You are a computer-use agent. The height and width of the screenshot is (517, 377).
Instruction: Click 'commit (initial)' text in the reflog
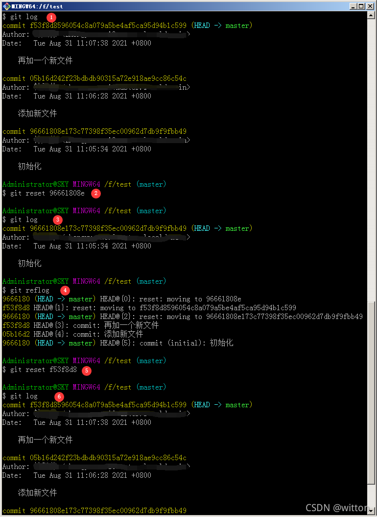170,343
